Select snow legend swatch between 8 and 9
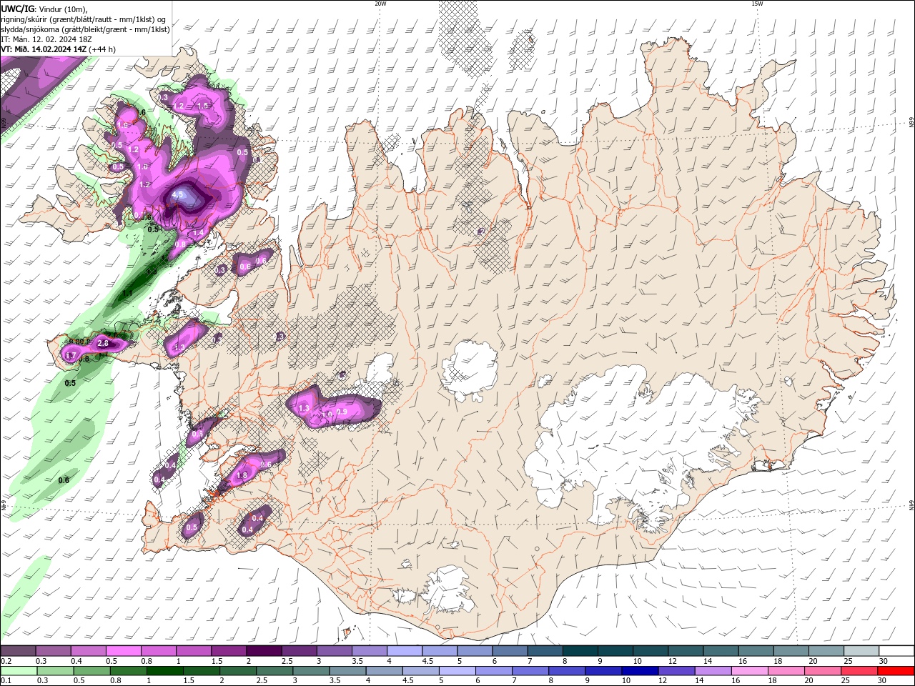This screenshot has width=915, height=686. (580, 651)
